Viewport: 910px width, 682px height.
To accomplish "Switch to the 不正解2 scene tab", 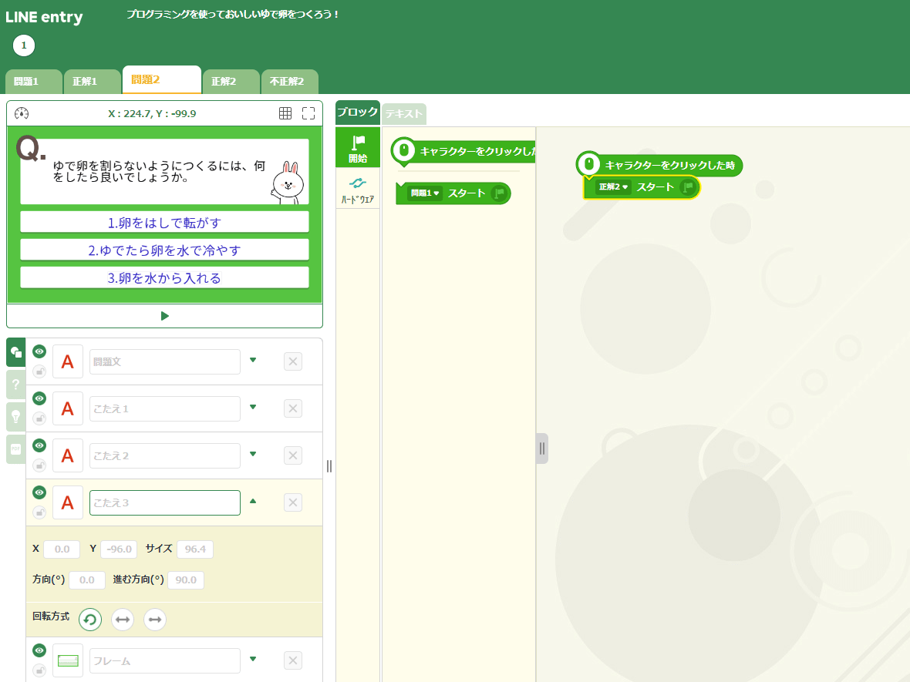I will point(290,82).
